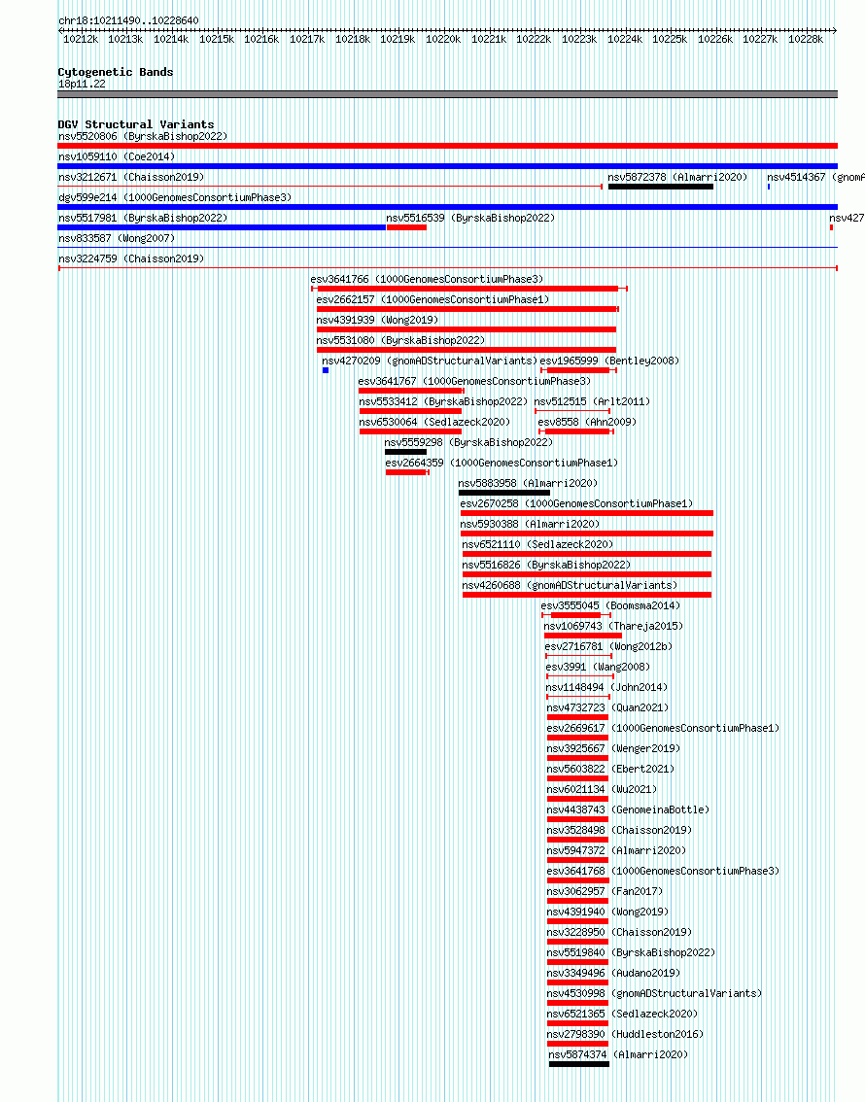This screenshot has width=865, height=1102.
Task: Click nsv6521110 (Sedlazeck2020) label
Action: [x=537, y=544]
